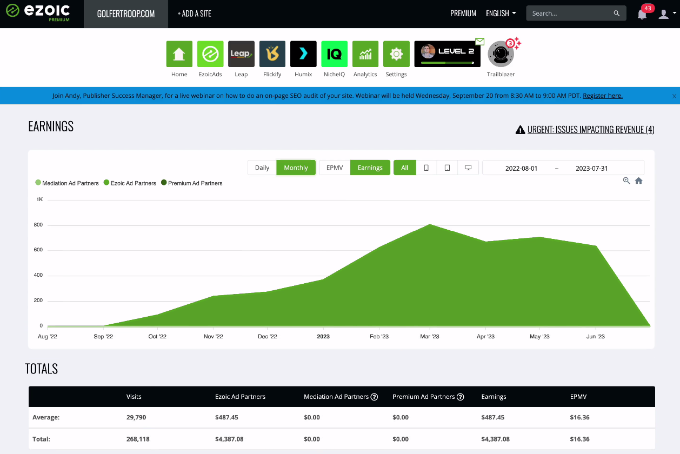The image size is (680, 454).
Task: Open the start date 2022-08-01 picker
Action: point(521,168)
